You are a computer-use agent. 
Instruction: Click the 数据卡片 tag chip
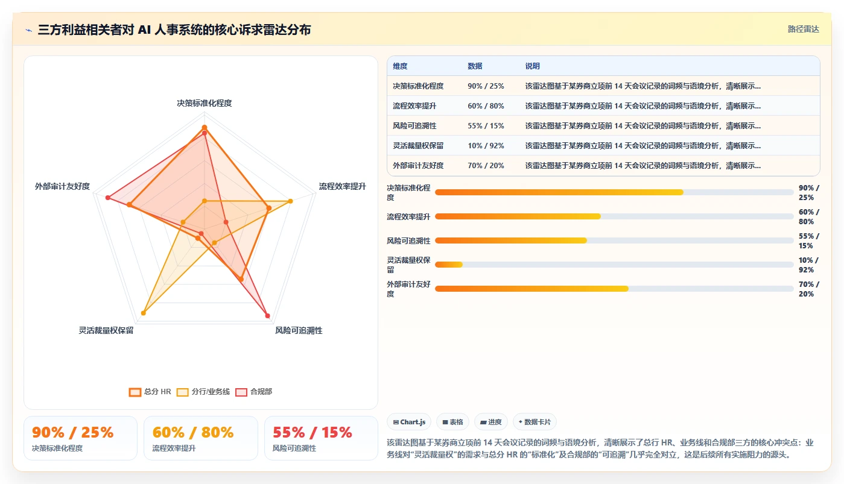[x=535, y=422]
